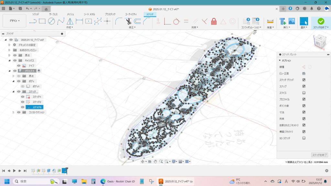Click the Insert image icon
This screenshot has height=186, width=331.
point(292,21)
